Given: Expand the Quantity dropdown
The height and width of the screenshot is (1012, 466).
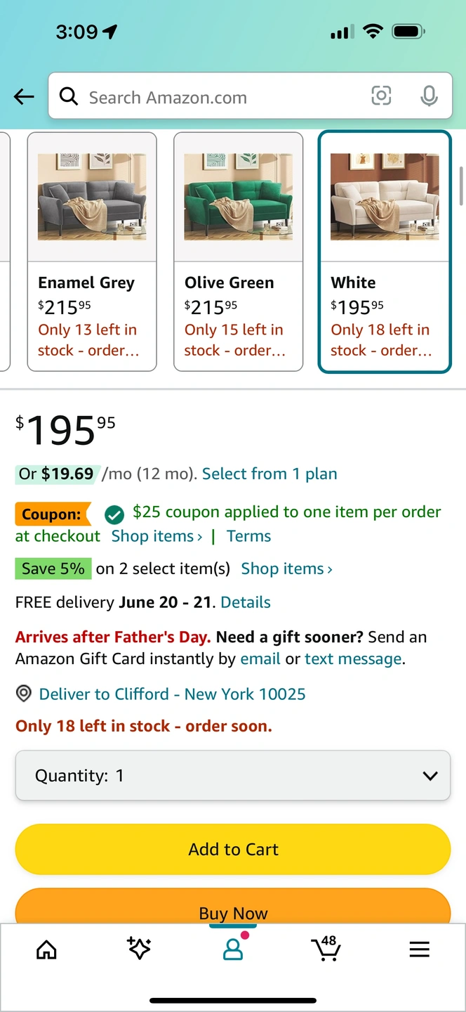Looking at the screenshot, I should 233,776.
